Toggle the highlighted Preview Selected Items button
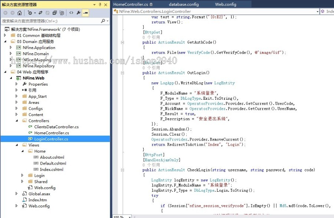334x218 pixels. 85,13
